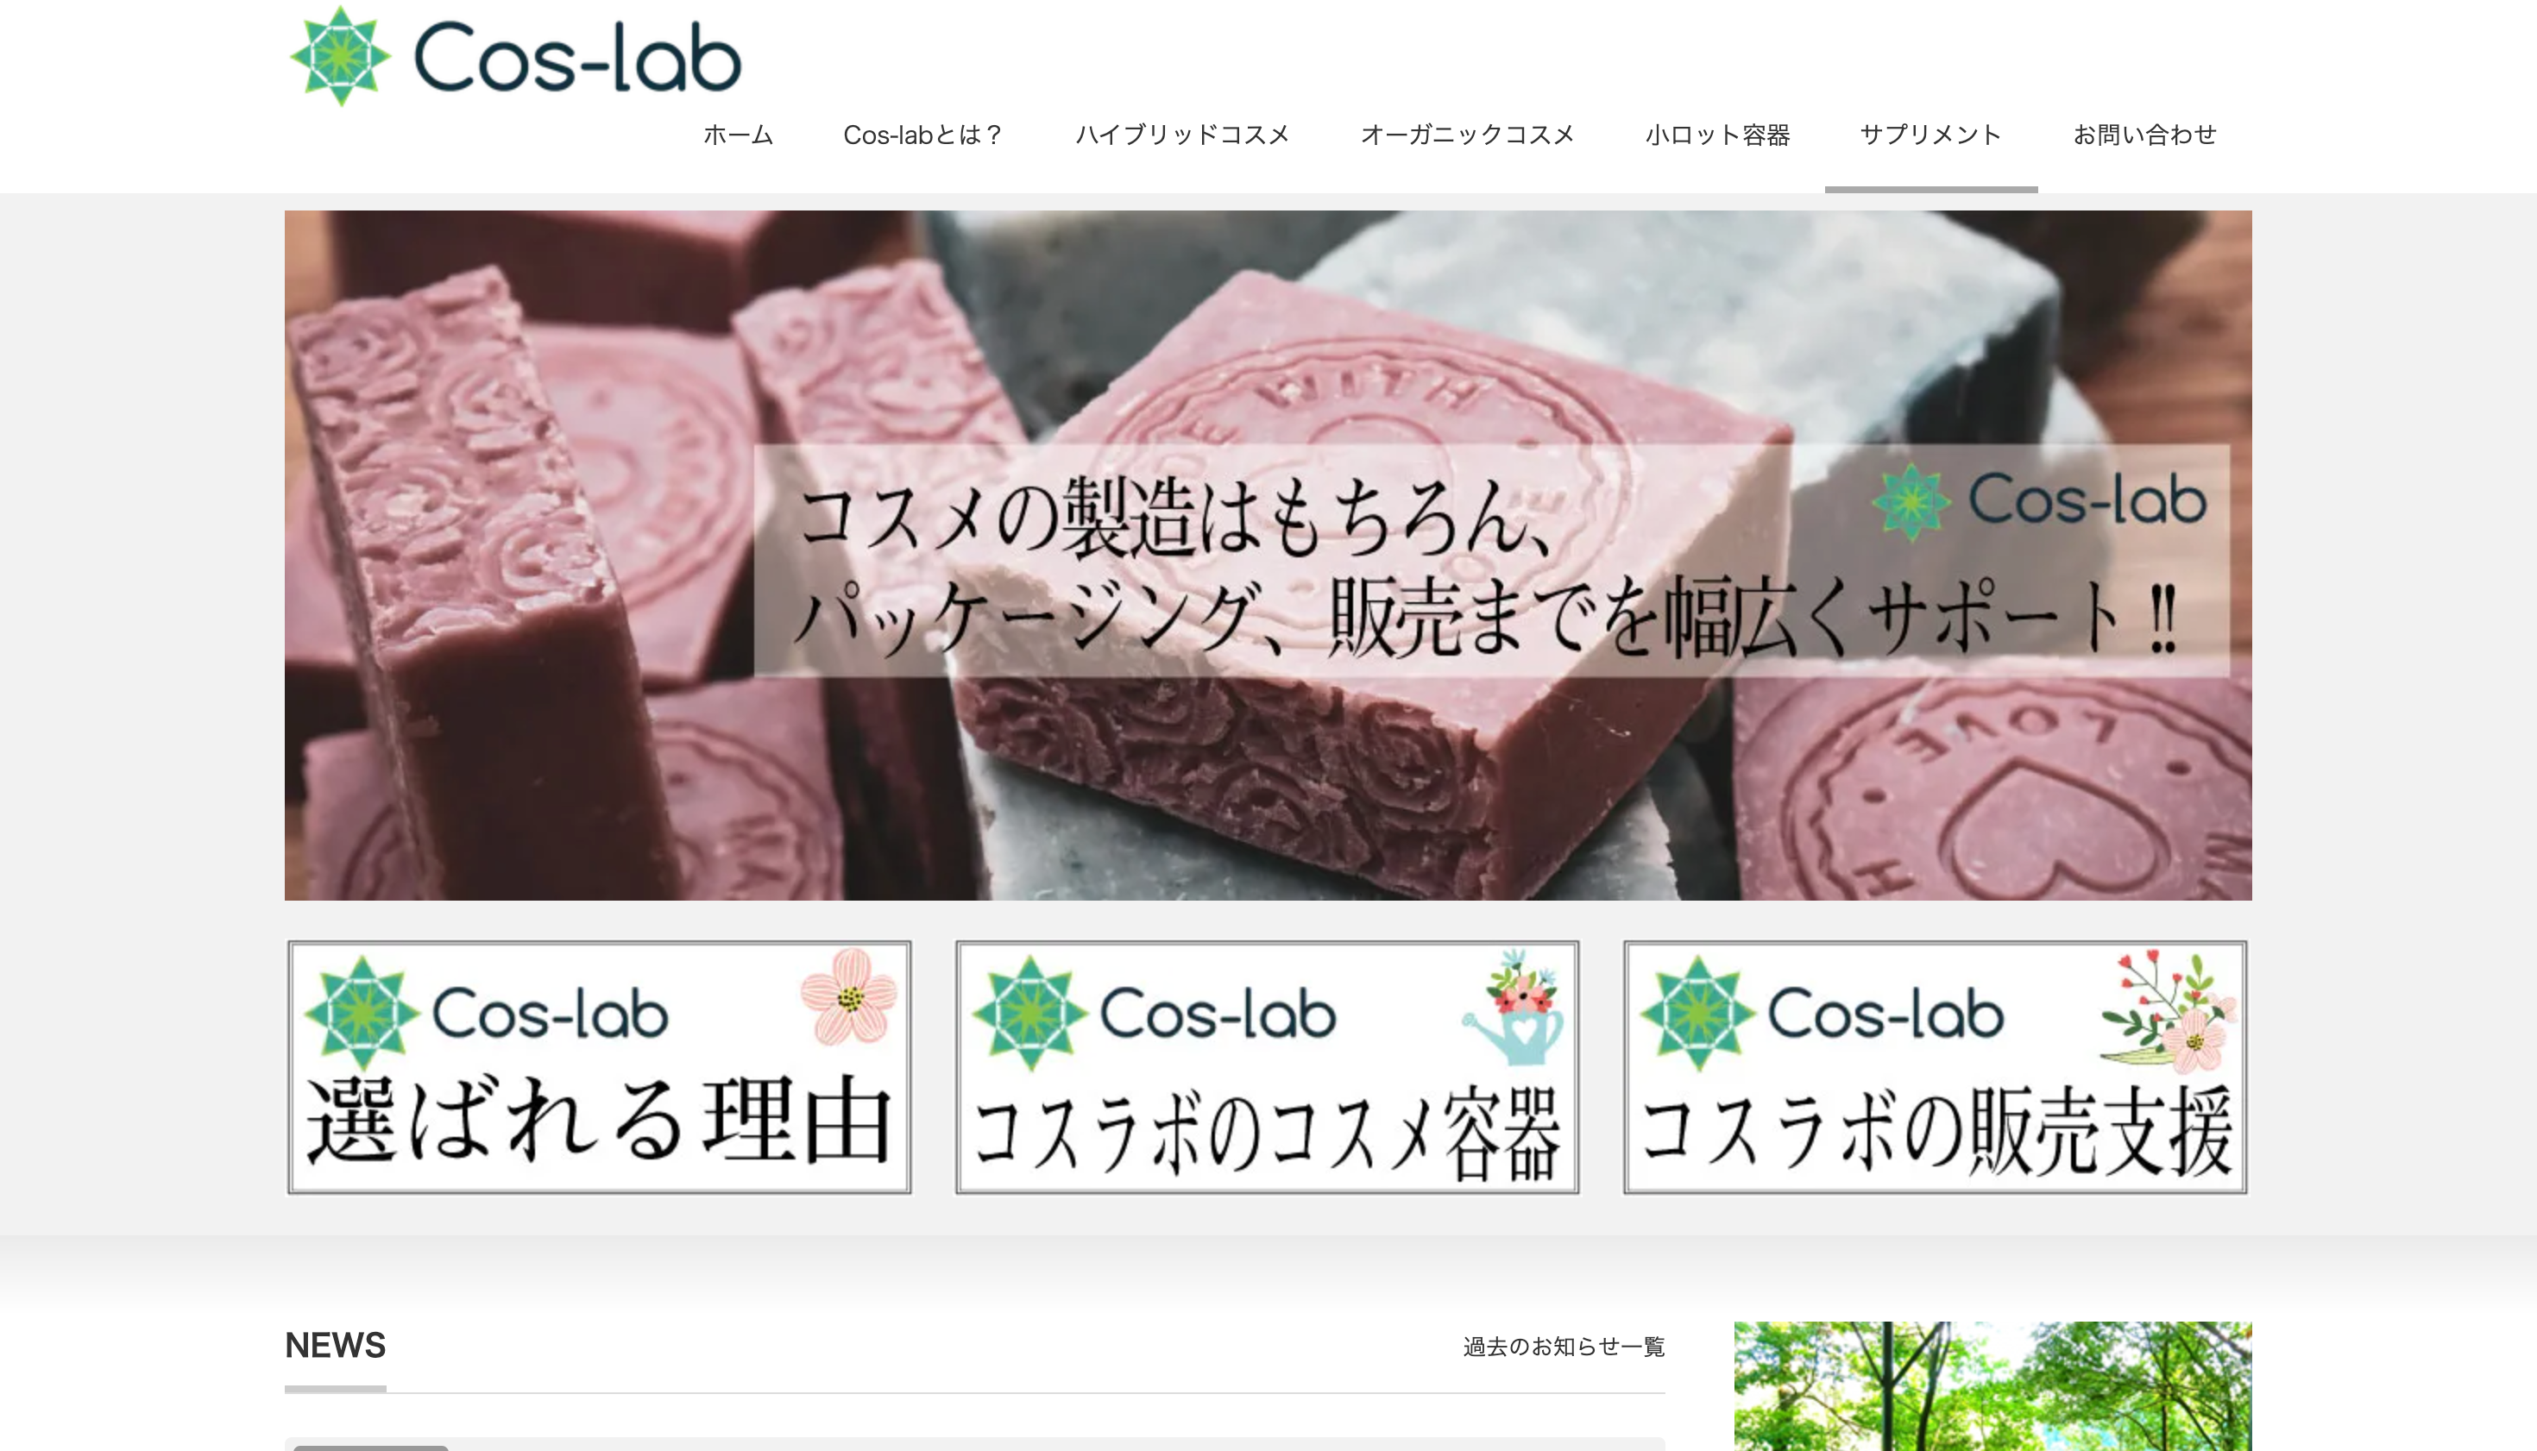
Task: Click the soap hero banner image
Action: (1268, 555)
